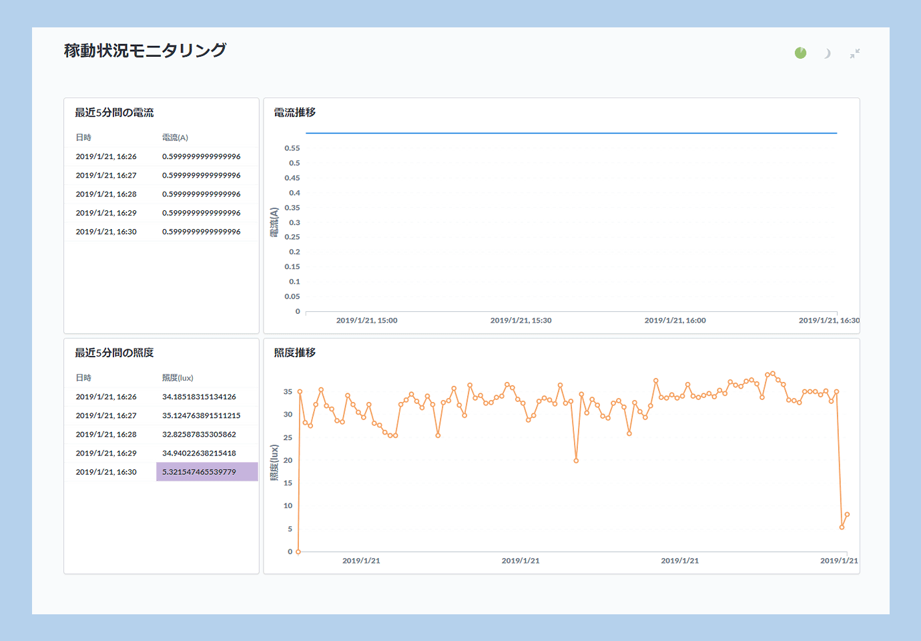Click the 35 tick on the illuminance axis

(288, 392)
